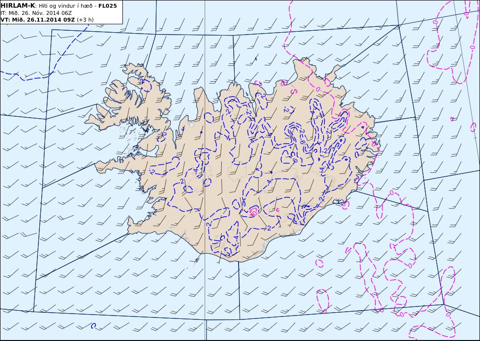This screenshot has height=341, width=480.
Task: Select the FL025 flight level label
Action: 108,5
